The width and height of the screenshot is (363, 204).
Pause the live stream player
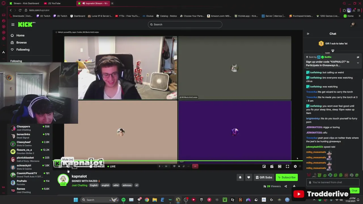pyautogui.click(x=60, y=166)
